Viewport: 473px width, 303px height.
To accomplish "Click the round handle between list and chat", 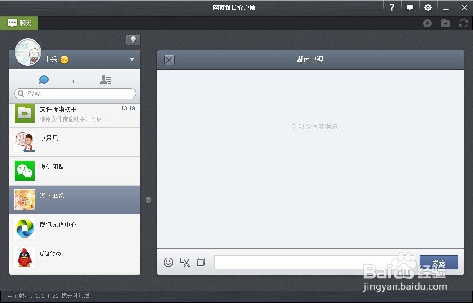I will [149, 200].
